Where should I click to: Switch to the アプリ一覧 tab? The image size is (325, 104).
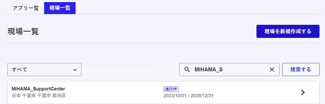pos(26,8)
